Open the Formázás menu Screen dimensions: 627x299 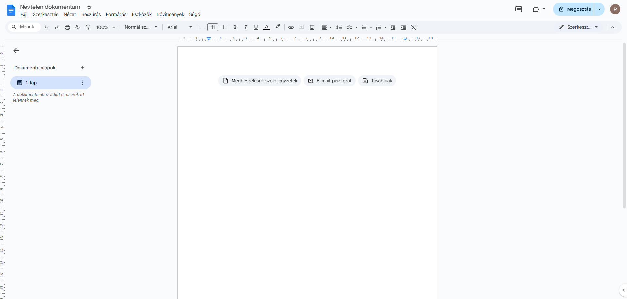click(x=116, y=14)
